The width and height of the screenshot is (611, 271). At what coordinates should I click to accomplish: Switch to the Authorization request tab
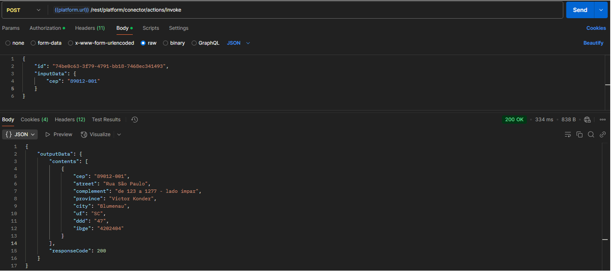[45, 28]
